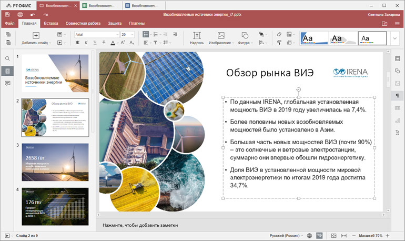Open the font size dropdown showing 20

(131, 34)
